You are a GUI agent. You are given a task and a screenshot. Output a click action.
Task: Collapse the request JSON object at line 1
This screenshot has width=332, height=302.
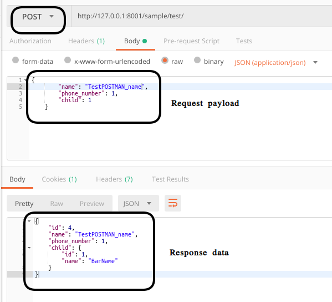pos(25,80)
